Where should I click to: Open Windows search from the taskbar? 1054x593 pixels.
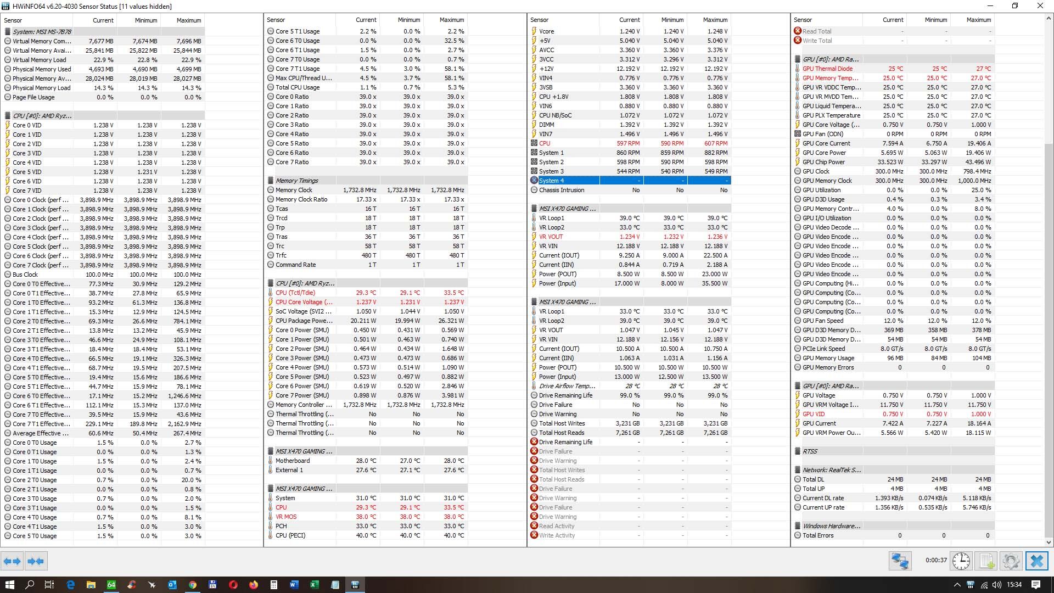tap(30, 585)
